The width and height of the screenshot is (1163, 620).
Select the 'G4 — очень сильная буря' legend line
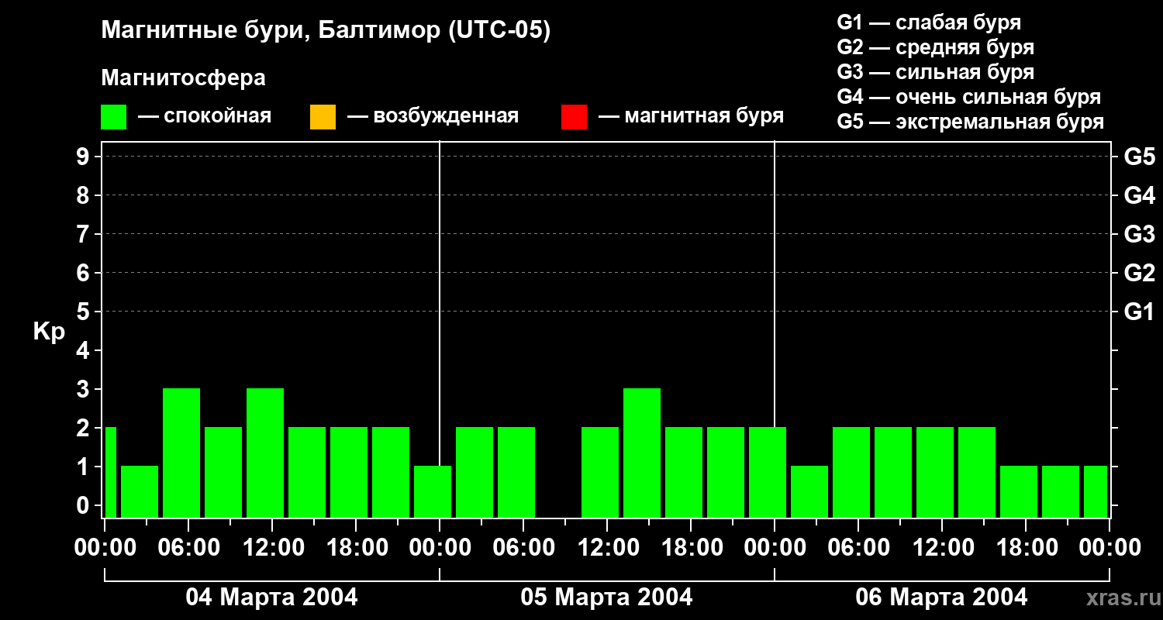[969, 97]
